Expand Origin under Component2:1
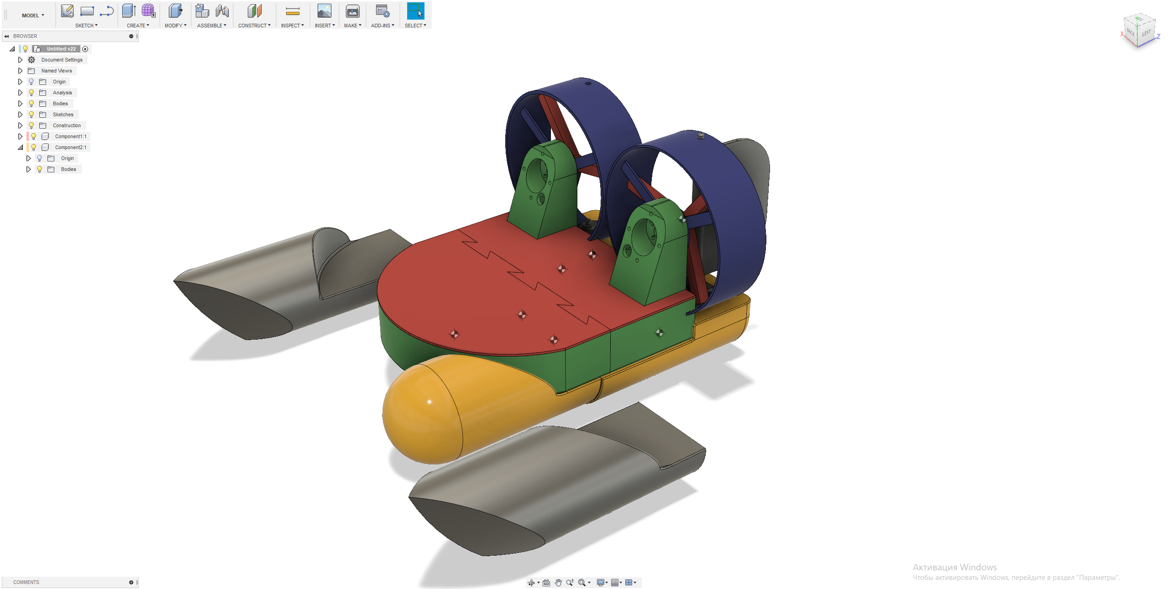The height and width of the screenshot is (589, 1168). (28, 158)
